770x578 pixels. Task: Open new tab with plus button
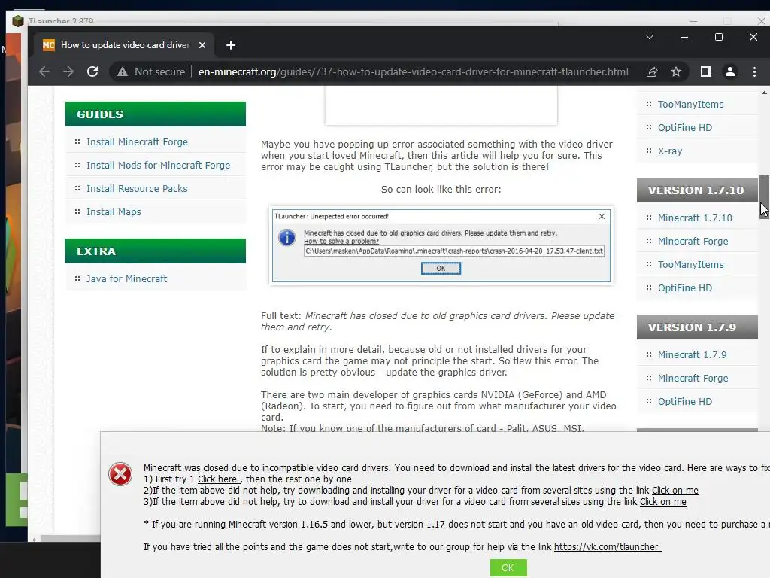pyautogui.click(x=231, y=45)
